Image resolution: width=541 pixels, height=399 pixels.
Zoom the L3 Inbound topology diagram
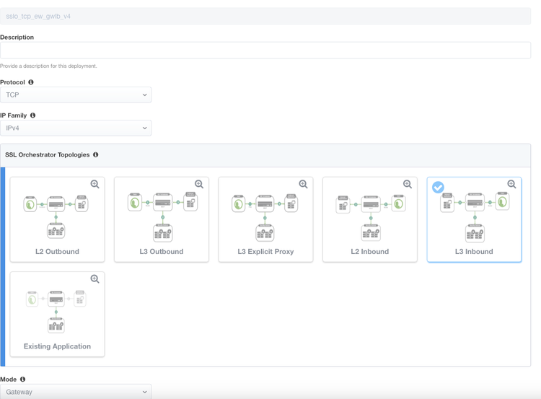click(511, 185)
